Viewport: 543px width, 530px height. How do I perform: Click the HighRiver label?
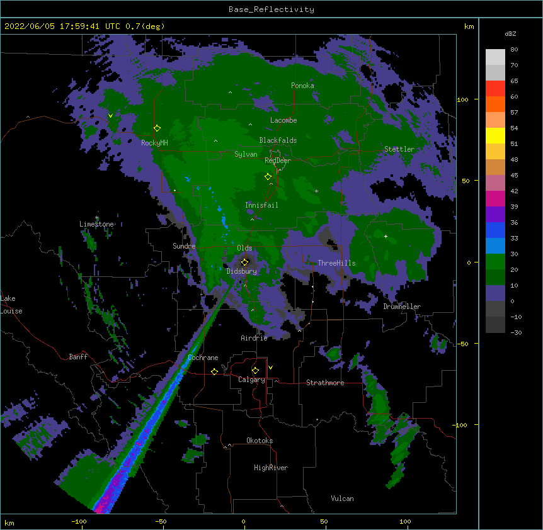(x=271, y=468)
